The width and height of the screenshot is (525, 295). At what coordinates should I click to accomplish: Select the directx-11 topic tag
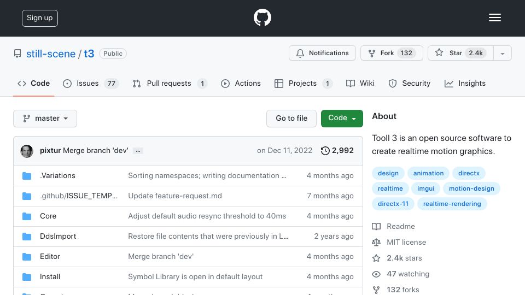pos(393,204)
